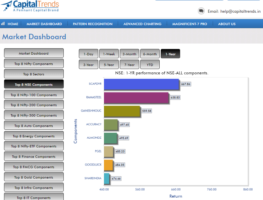The image size is (263, 200).
Task: Click the 667.86 value label
Action: [x=186, y=84]
